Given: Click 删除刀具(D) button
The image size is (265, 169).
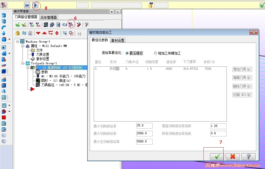Looking at the screenshot, I should coord(242,86).
